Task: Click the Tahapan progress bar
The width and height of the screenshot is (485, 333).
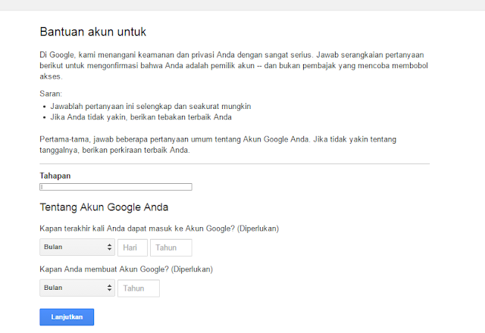Action: pyautogui.click(x=116, y=187)
